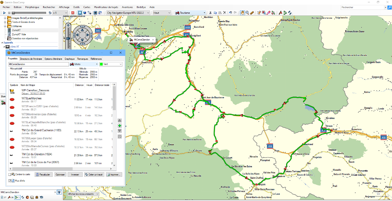Select ZumoXT Vide list
The height and width of the screenshot is (201, 392).
[x=19, y=34]
